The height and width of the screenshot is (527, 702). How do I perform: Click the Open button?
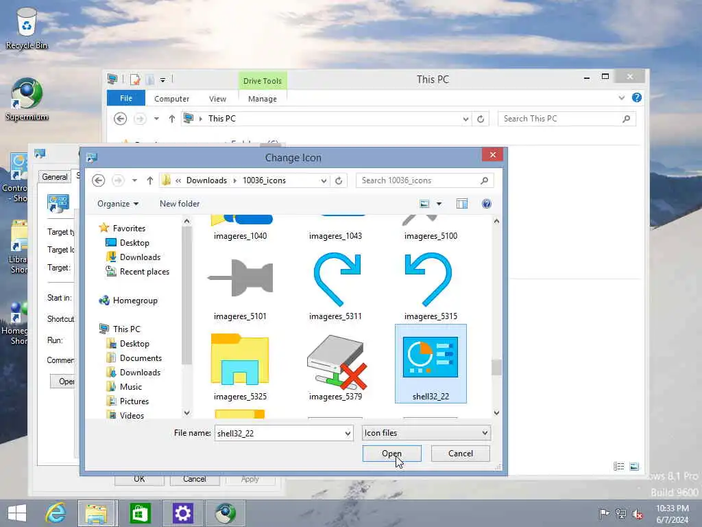pyautogui.click(x=391, y=454)
